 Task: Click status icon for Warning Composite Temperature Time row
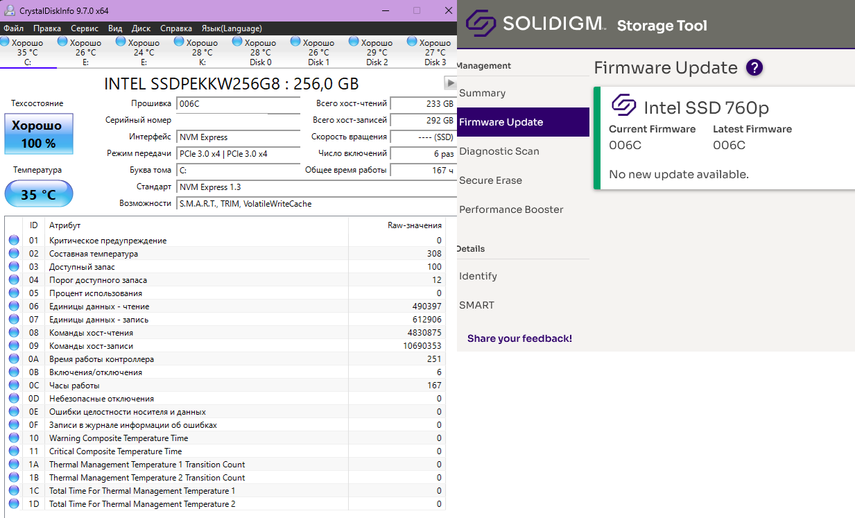coord(14,438)
